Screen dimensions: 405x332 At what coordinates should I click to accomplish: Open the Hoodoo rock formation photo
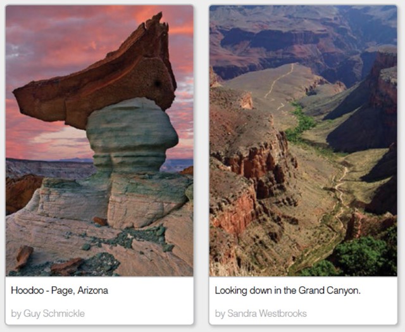(99, 141)
